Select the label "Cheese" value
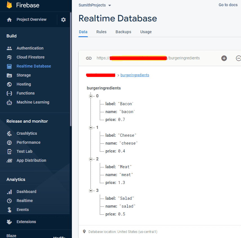241x238 pixels. pyautogui.click(x=127, y=135)
